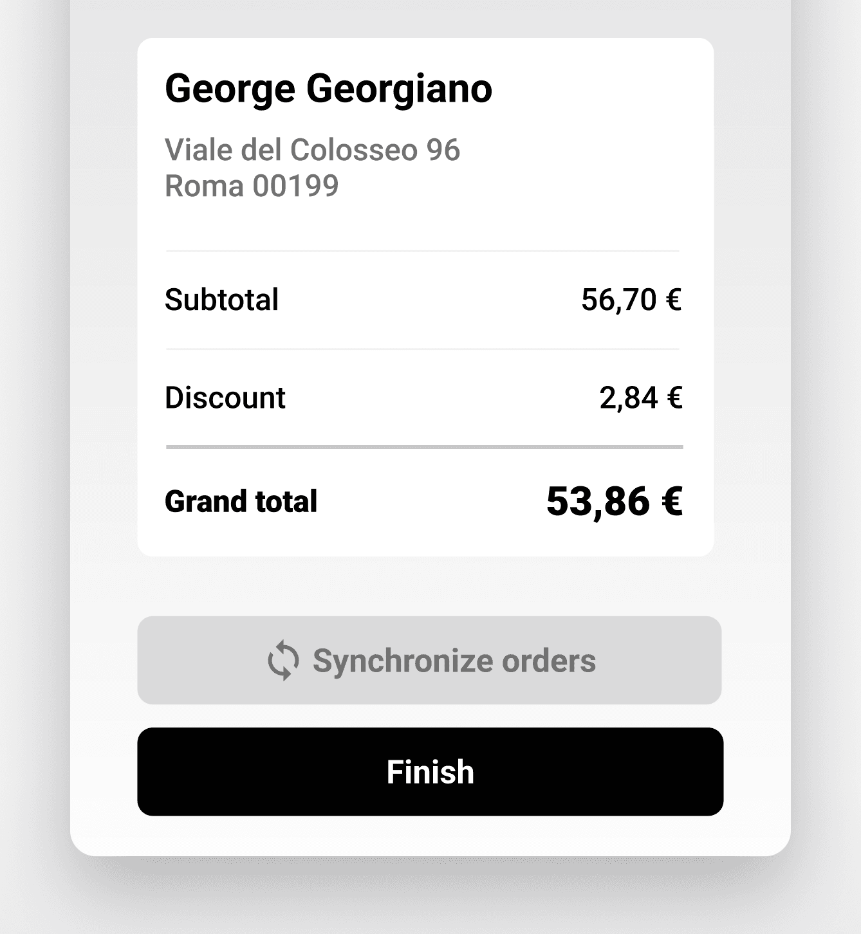Viewport: 861px width, 934px height.
Task: Click the 53,86 € grand total
Action: coord(615,501)
